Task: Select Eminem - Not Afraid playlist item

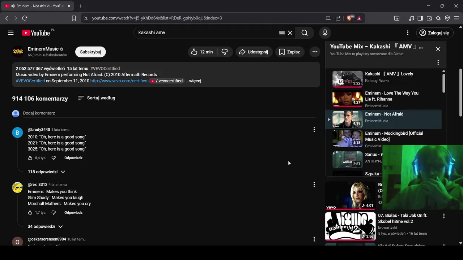Action: pos(383,119)
